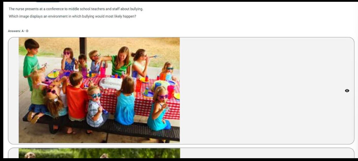Viewport: 358px width, 161px height.
Task: Click the dark tab indicator bar at top
Action: [x=48, y=1]
